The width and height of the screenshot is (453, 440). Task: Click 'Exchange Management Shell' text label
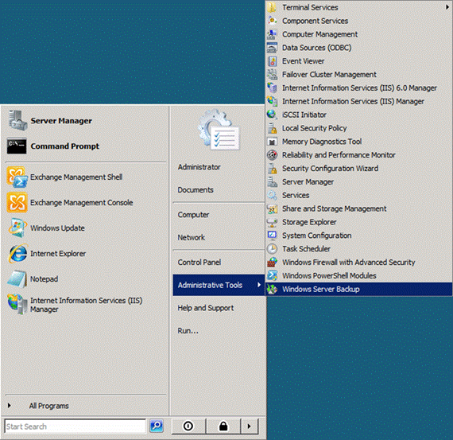point(76,177)
